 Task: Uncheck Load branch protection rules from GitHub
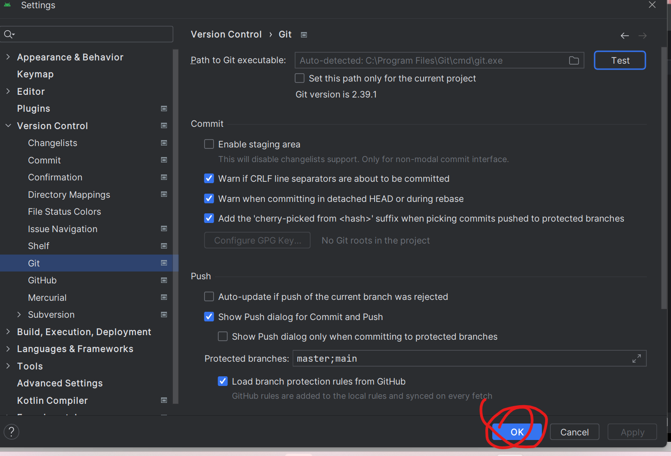[223, 381]
